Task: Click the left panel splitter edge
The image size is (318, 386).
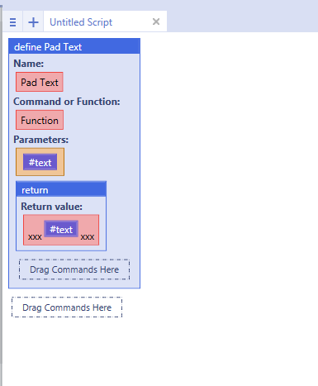Action: pos(2,193)
